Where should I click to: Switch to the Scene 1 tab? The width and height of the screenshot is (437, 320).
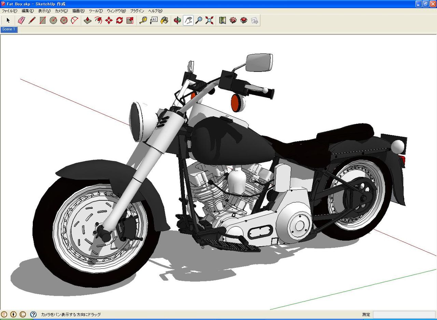tap(9, 29)
